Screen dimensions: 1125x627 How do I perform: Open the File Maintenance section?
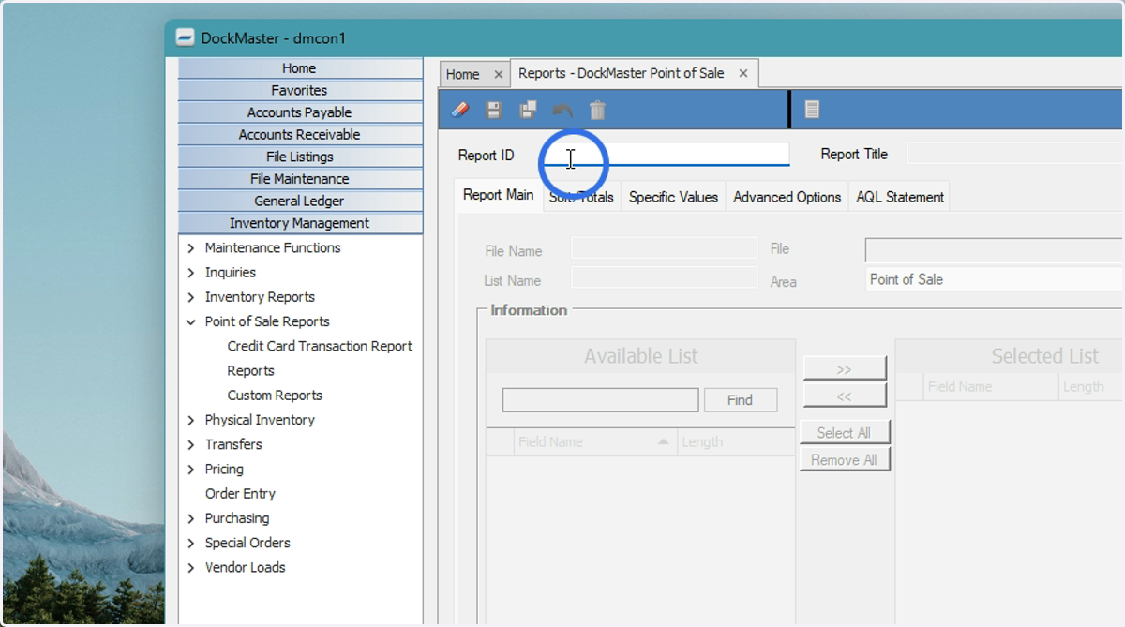[299, 178]
